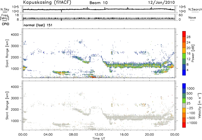The height and width of the screenshot is (140, 202).
Task: Click the 'Kapuskasing (fitACF)' plot title
Action: [x=47, y=2]
